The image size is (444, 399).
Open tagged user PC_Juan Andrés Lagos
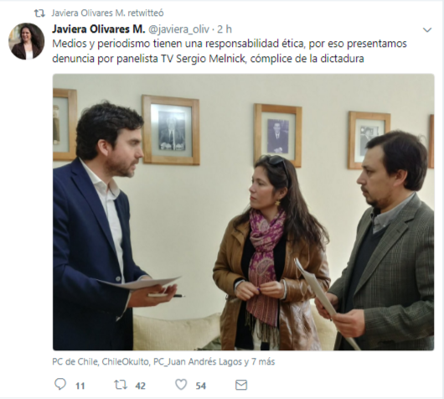[198, 362]
